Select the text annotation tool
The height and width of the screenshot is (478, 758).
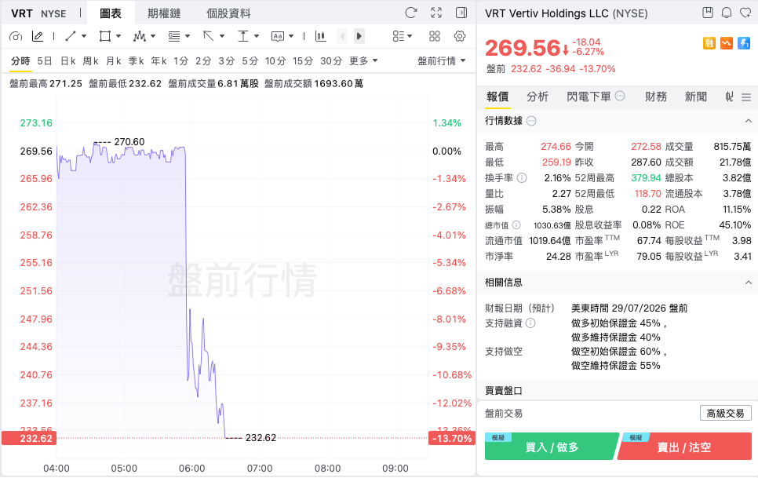(x=278, y=36)
